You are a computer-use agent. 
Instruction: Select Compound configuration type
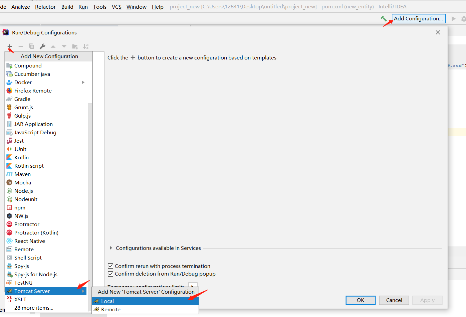pos(46,65)
